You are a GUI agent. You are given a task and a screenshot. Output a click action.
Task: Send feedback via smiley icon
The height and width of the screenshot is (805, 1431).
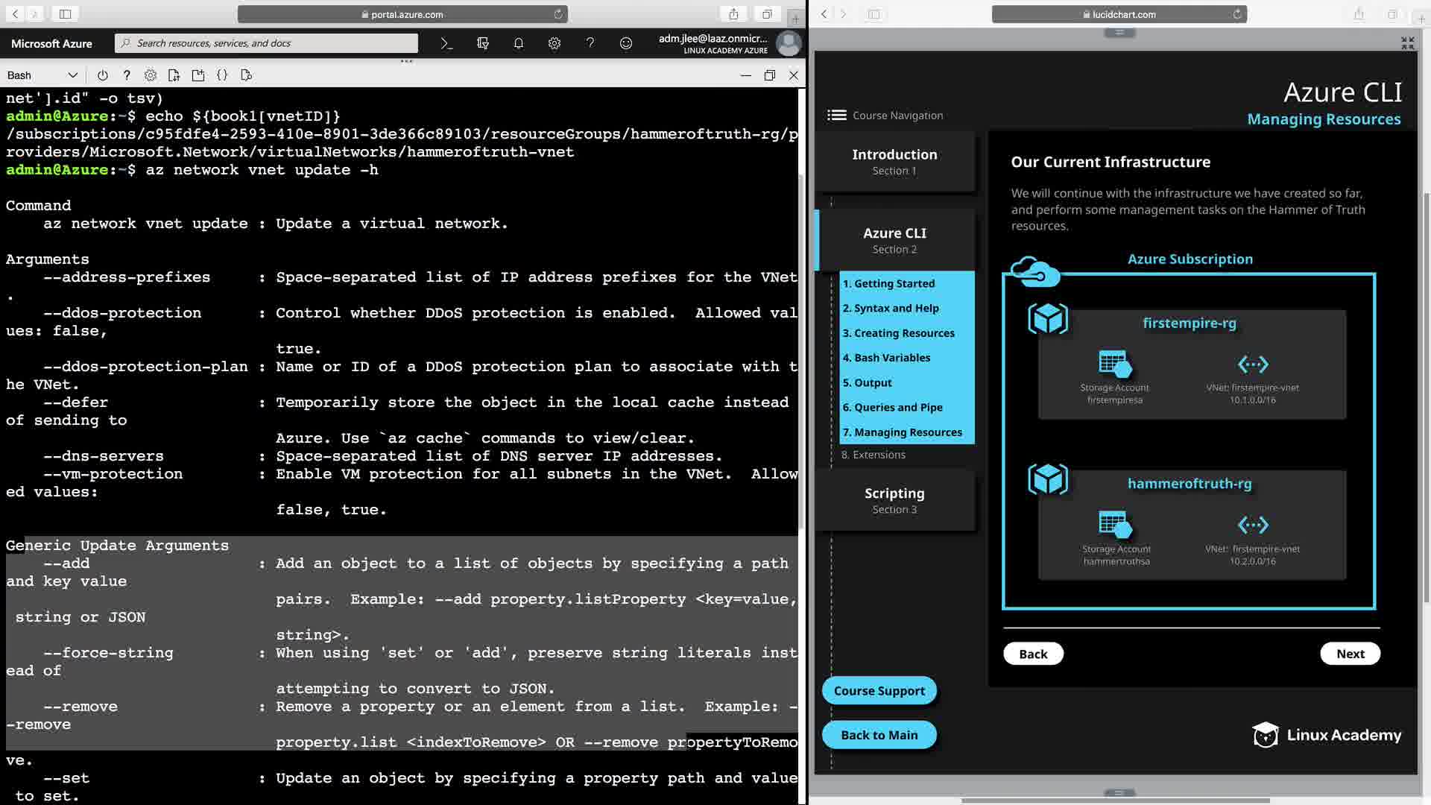coord(626,43)
